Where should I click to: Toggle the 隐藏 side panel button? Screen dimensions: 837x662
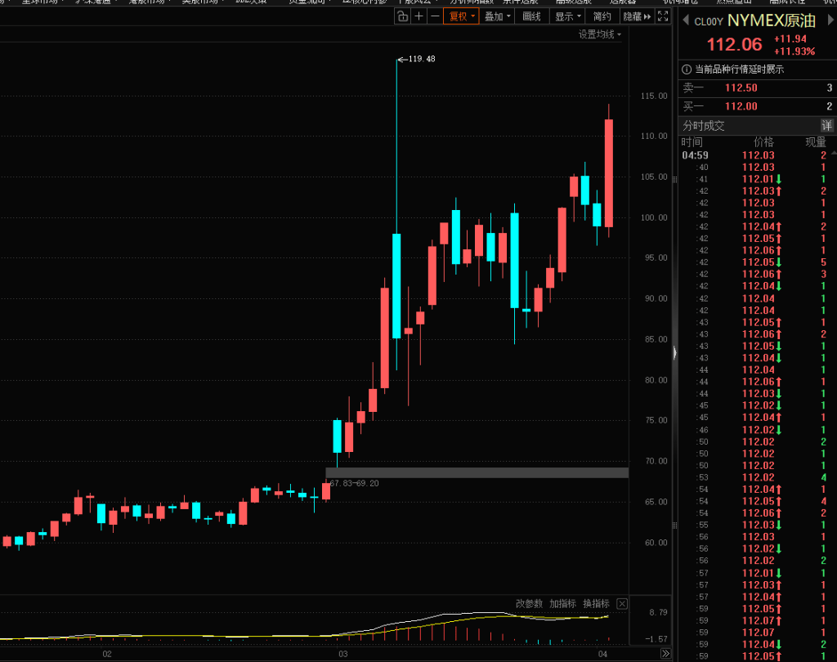pyautogui.click(x=637, y=16)
